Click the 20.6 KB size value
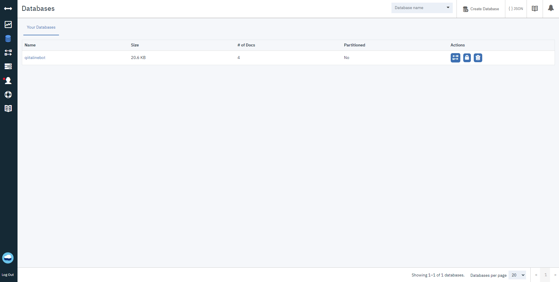 [138, 58]
